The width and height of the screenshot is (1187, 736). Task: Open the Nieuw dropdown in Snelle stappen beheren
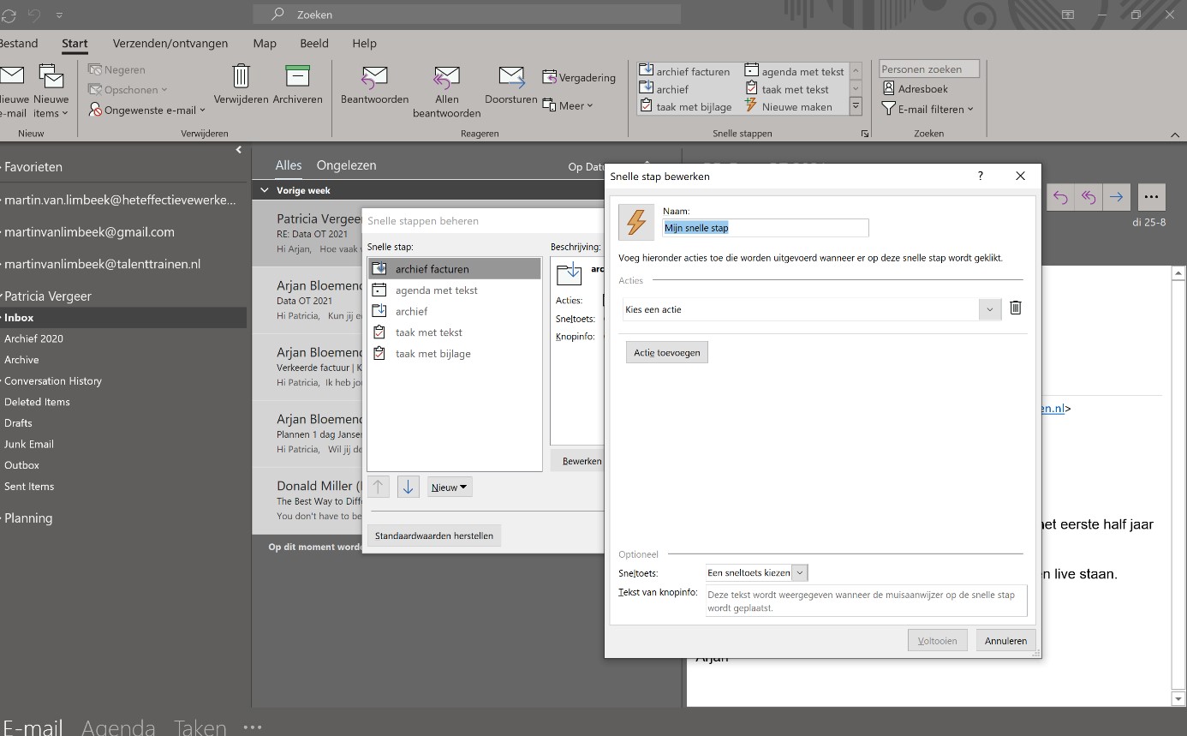tap(450, 487)
